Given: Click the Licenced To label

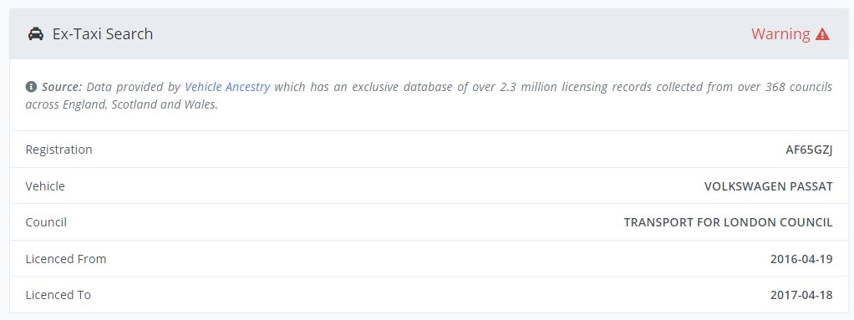Looking at the screenshot, I should tap(58, 295).
